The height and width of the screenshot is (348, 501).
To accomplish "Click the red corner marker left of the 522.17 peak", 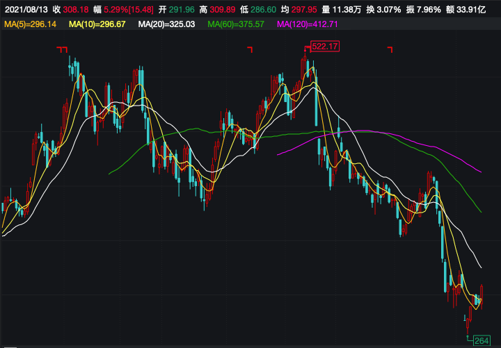I will point(250,49).
